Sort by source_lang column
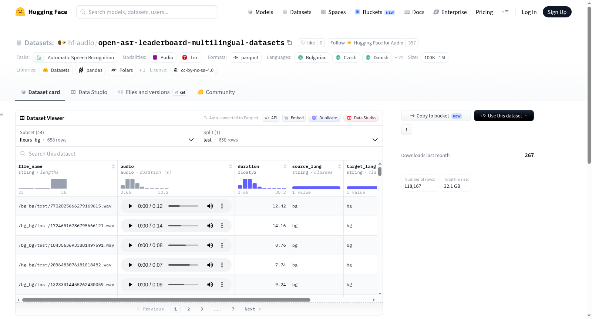The image size is (592, 319). click(x=339, y=167)
